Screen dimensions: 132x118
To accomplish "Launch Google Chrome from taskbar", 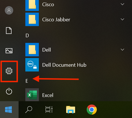I will [92, 110].
